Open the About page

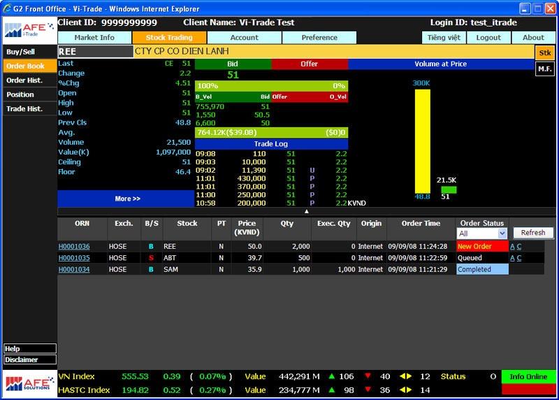click(x=533, y=38)
